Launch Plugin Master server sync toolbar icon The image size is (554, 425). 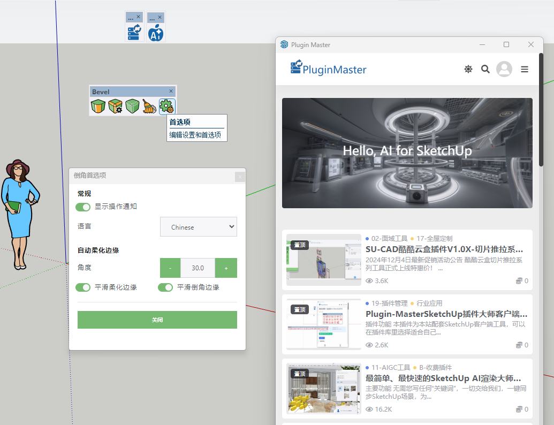click(134, 33)
